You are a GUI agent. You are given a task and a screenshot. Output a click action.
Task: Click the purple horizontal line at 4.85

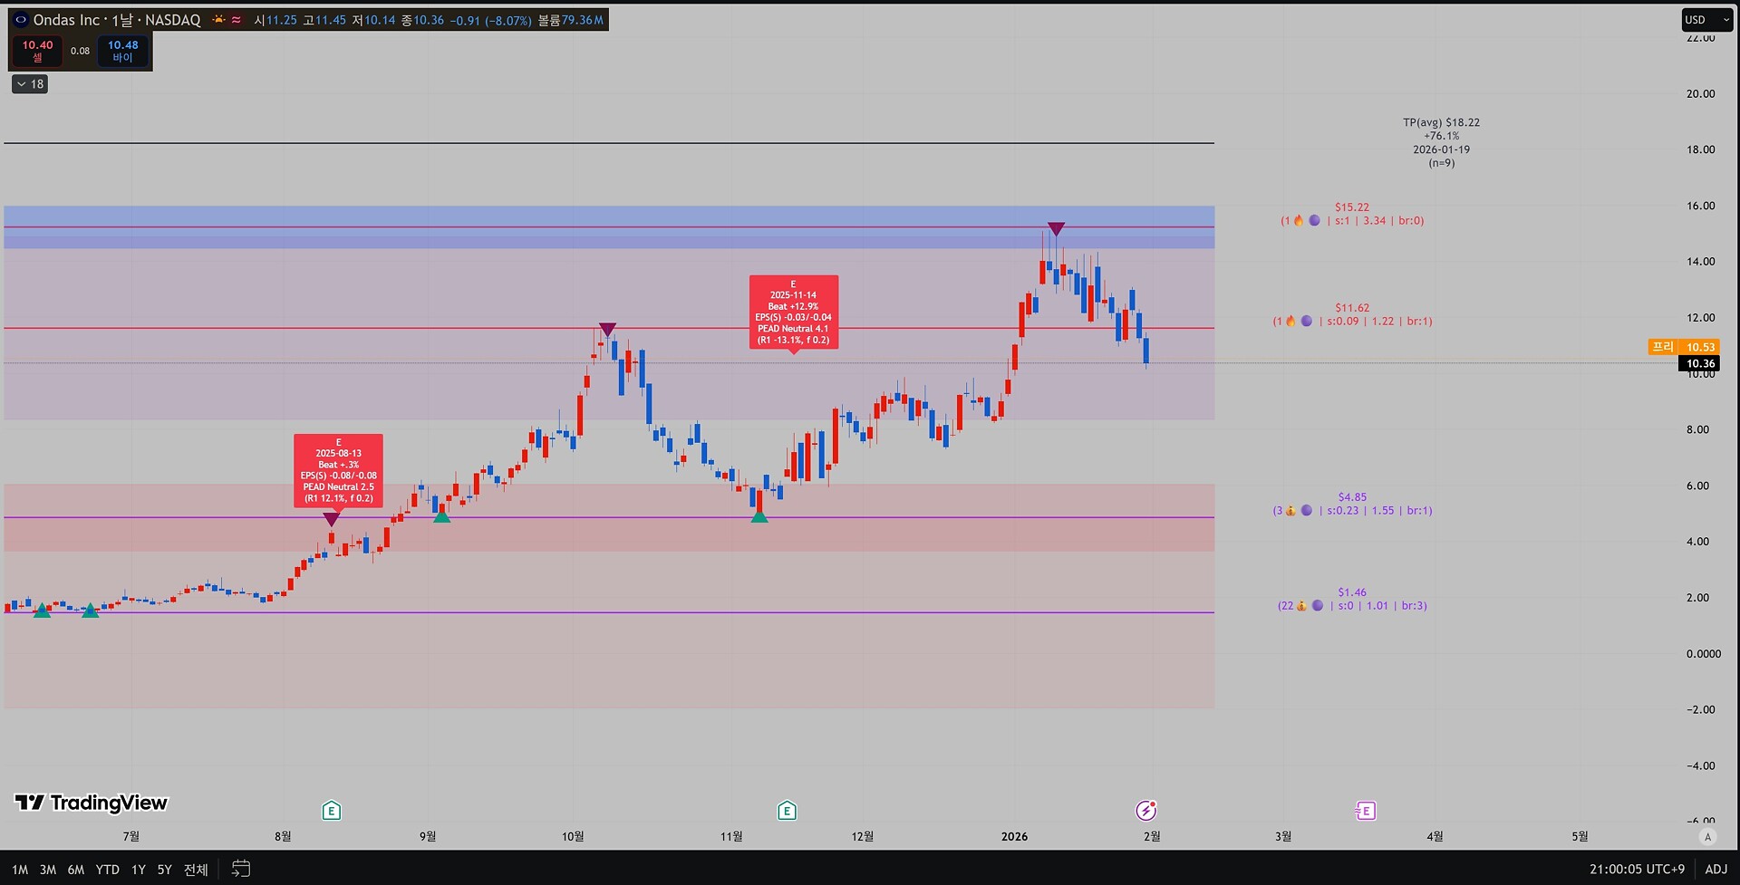[x=609, y=517]
